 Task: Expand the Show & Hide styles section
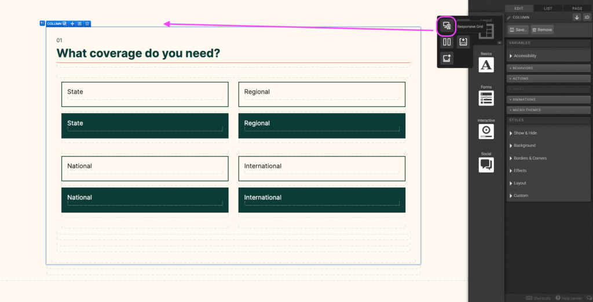pos(525,133)
